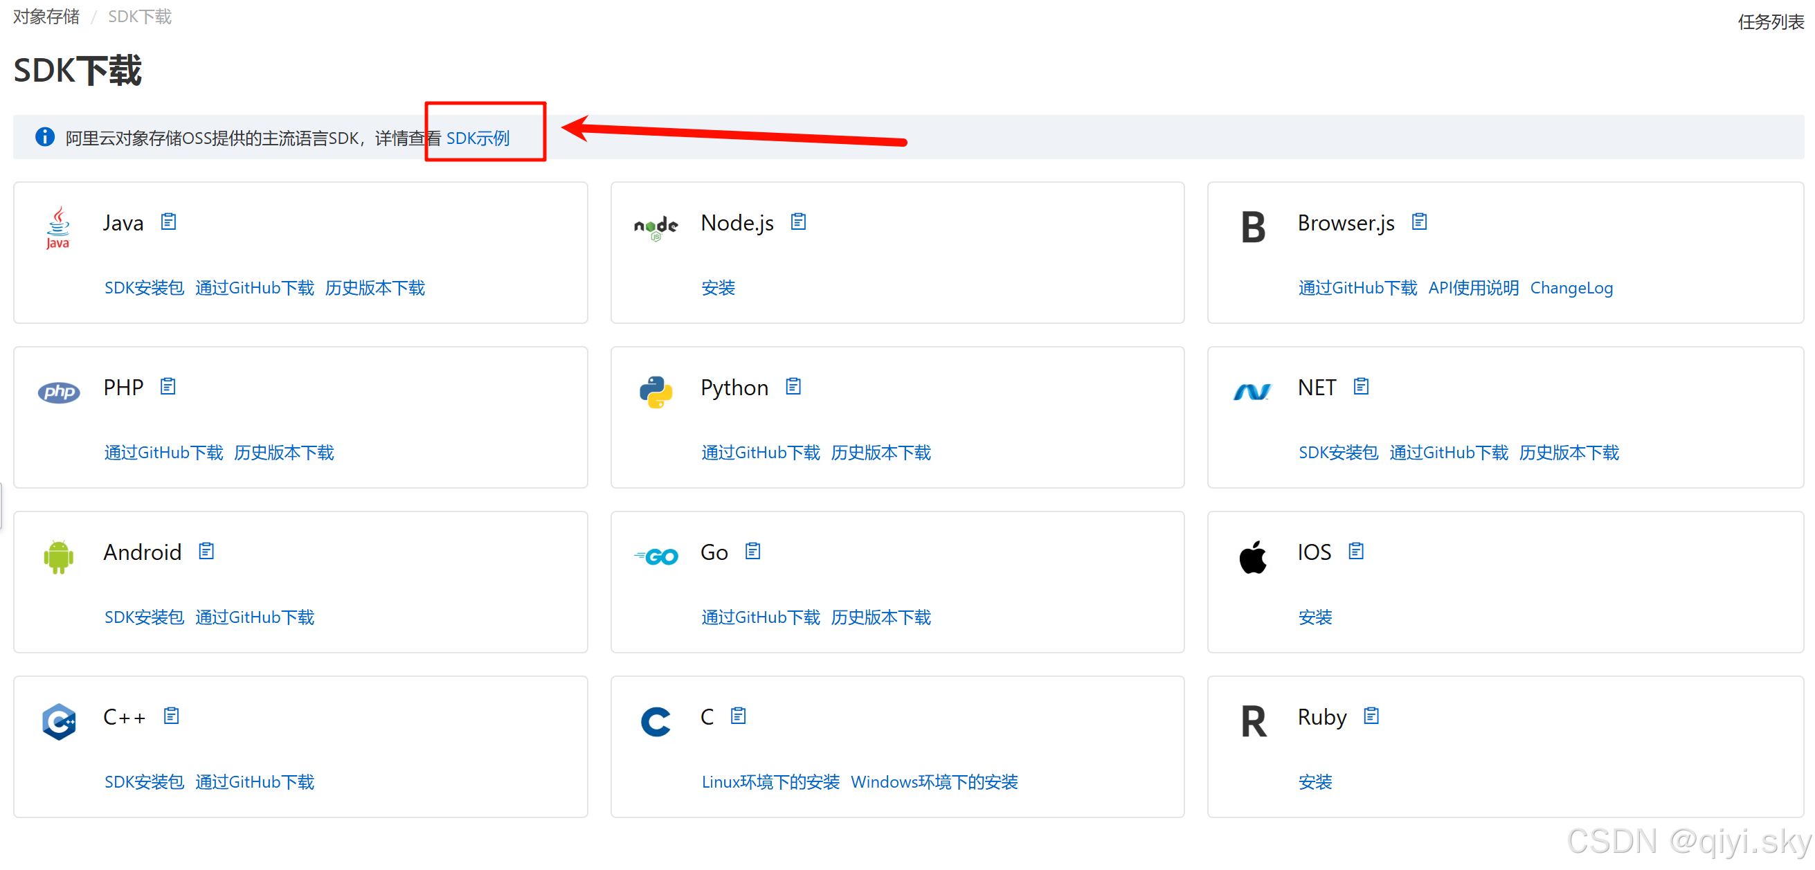Click the Node.js logo icon
This screenshot has height=870, width=1815.
click(x=656, y=227)
